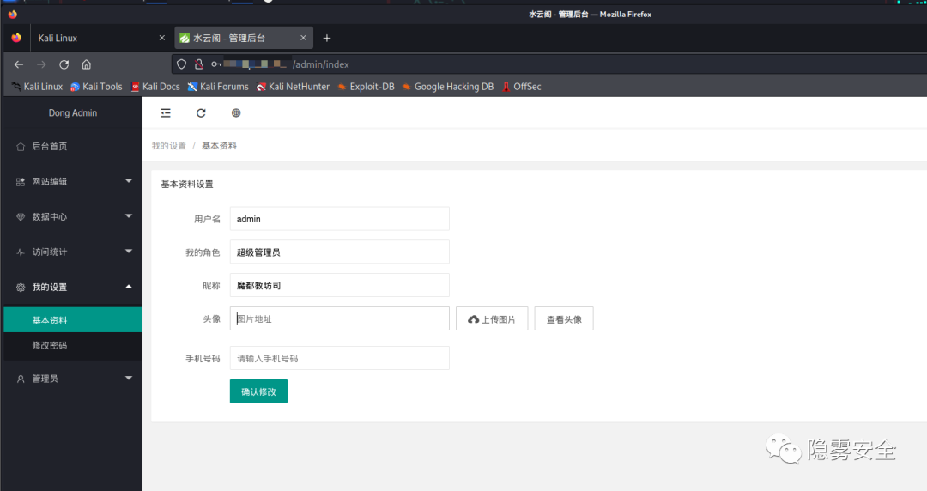Click the 上传图片 upload button
This screenshot has width=927, height=491.
tap(492, 318)
